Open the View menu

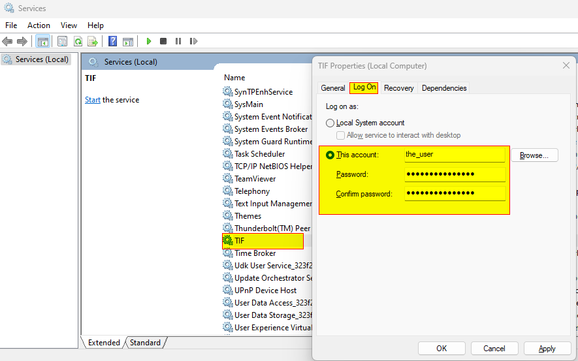tap(69, 25)
